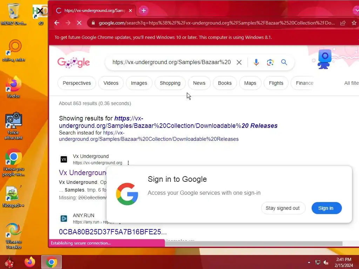
Task: Bookmark this page with the star icon
Action: click(x=354, y=23)
